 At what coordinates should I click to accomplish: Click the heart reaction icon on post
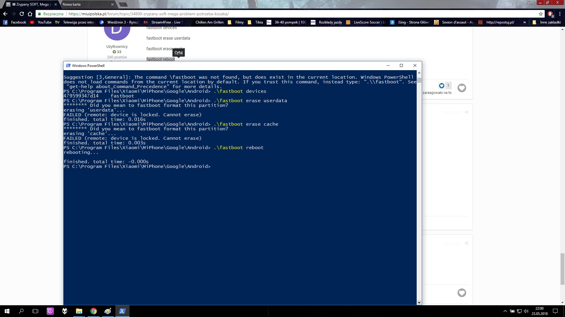462,88
